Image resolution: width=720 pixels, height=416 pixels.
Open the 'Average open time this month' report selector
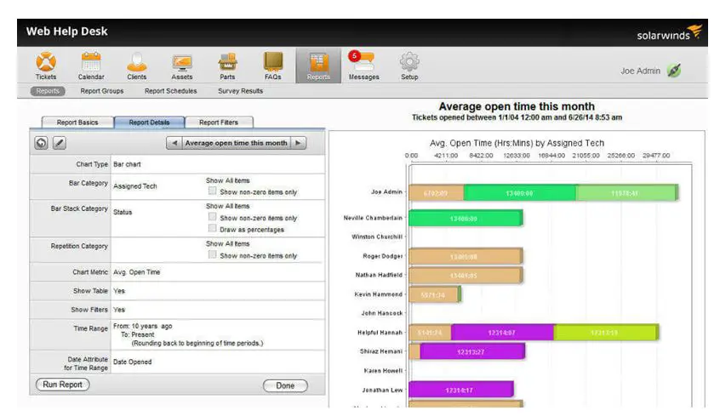click(236, 143)
